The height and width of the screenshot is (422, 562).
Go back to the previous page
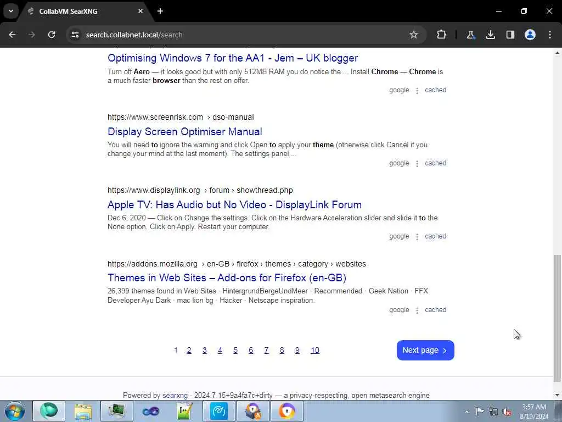click(12, 35)
